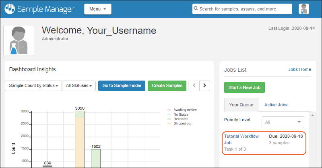Viewport: 322px width, 168px height.
Task: Expand the Sample Count by Status dropdown
Action: [33, 85]
